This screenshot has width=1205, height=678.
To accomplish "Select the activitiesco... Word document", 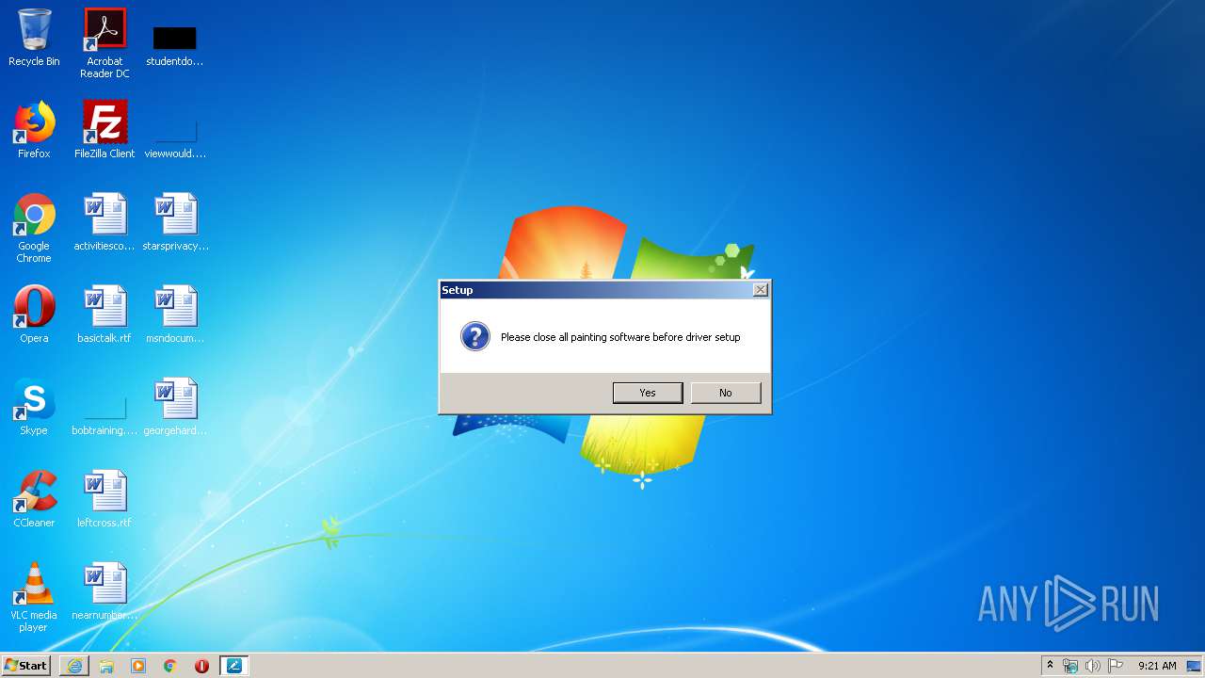I will [104, 222].
